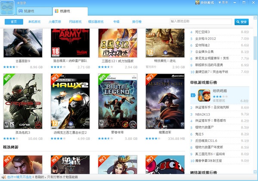
Task: Click the 孤岛危机3 title link
Action: tap(23, 133)
